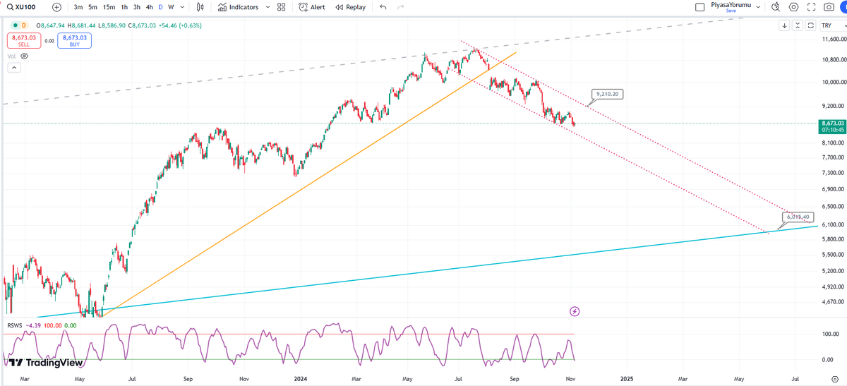The image size is (847, 386).
Task: Open candlestick chart type selector
Action: pyautogui.click(x=200, y=7)
